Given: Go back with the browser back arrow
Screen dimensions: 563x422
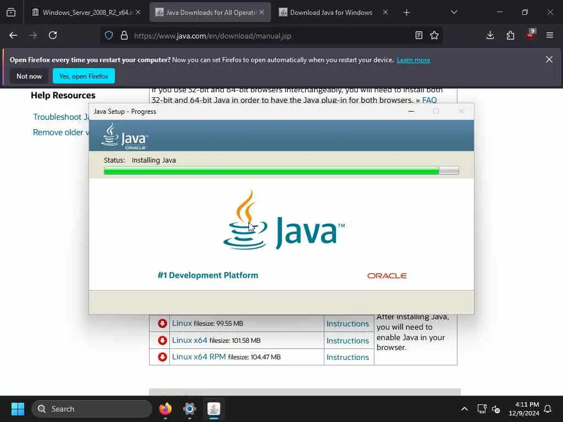Looking at the screenshot, I should [x=13, y=35].
